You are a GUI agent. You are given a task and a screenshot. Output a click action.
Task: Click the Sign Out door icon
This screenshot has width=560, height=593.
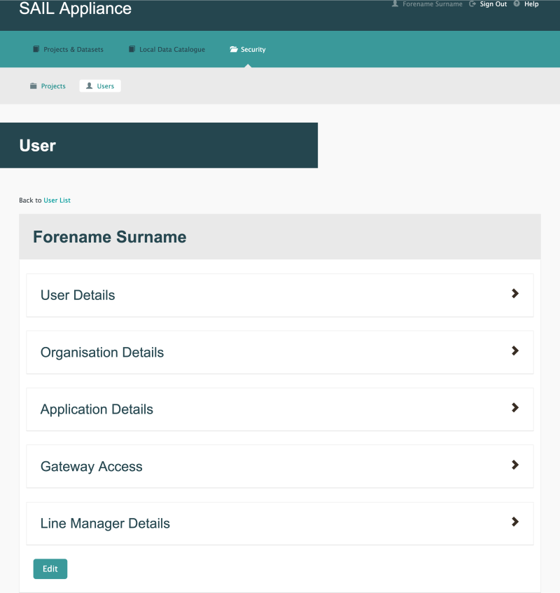(472, 4)
